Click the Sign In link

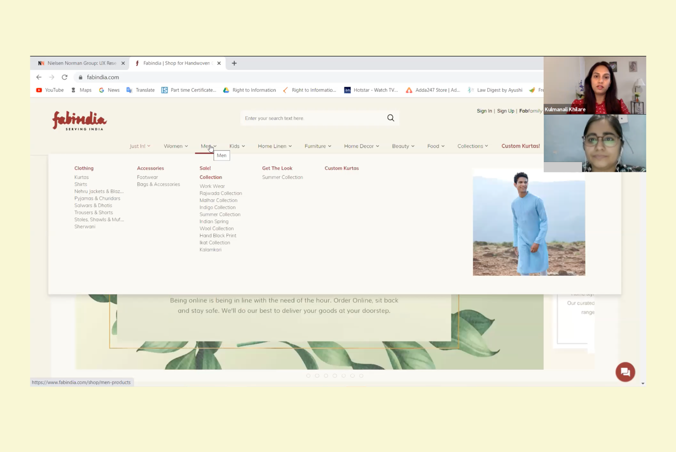coord(484,111)
